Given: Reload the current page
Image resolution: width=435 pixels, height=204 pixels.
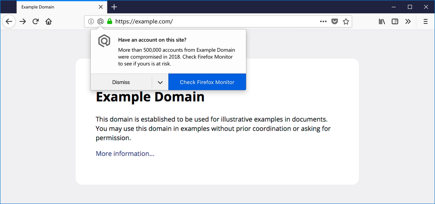Looking at the screenshot, I should pyautogui.click(x=35, y=21).
